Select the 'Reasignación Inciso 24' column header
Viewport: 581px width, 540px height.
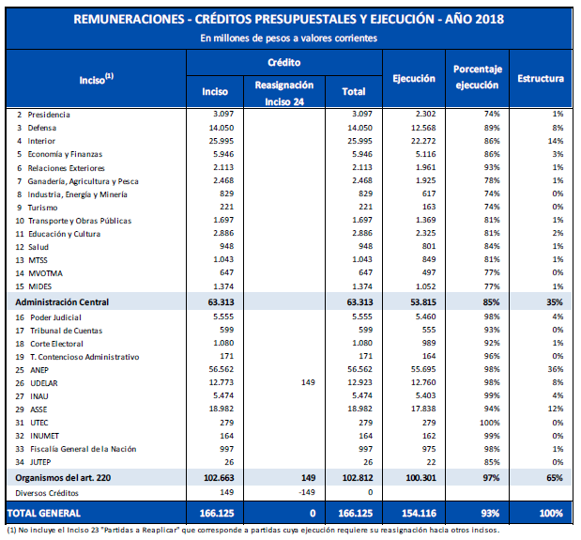coord(284,93)
